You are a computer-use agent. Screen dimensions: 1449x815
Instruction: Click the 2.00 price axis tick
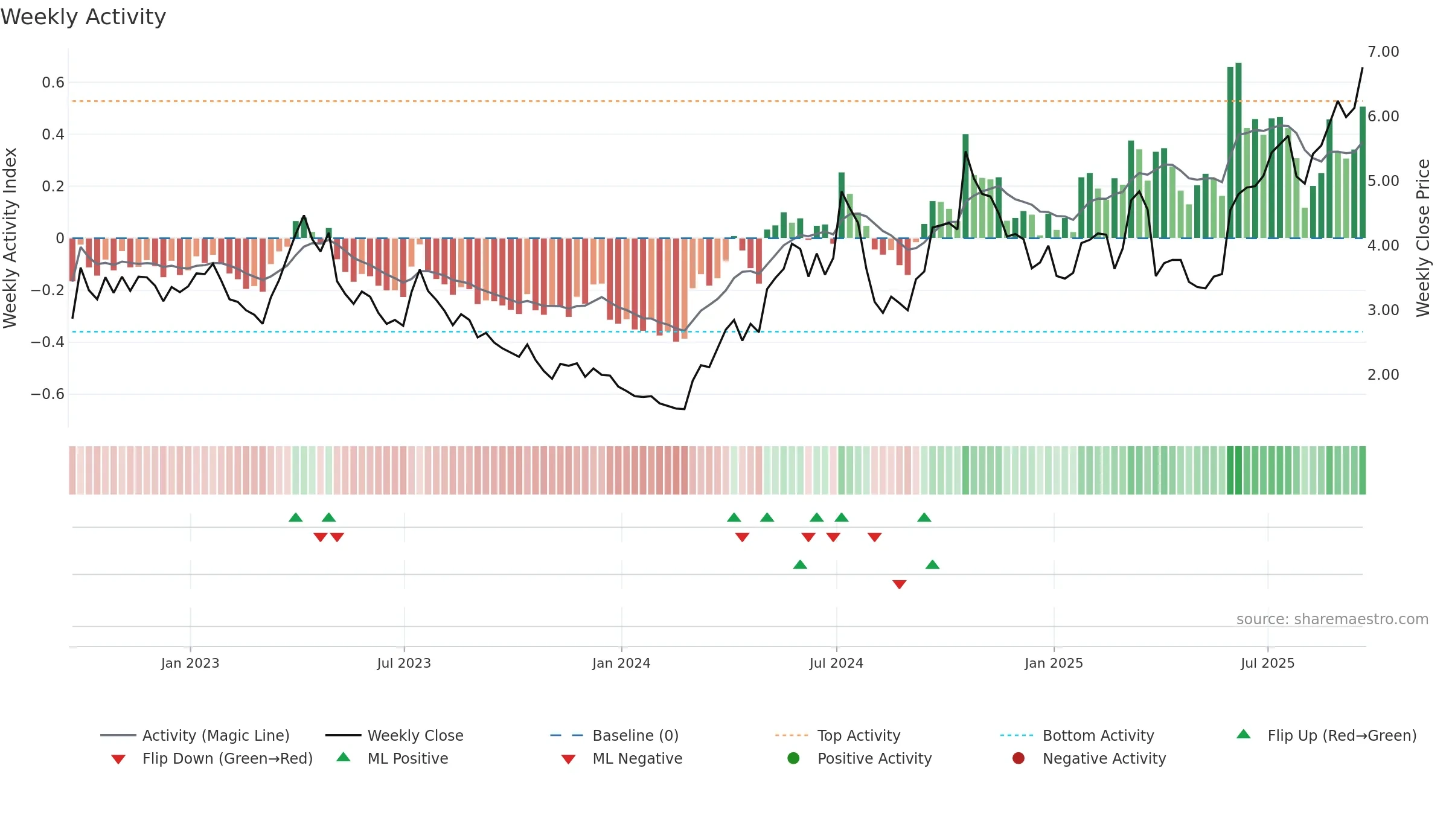1383,375
